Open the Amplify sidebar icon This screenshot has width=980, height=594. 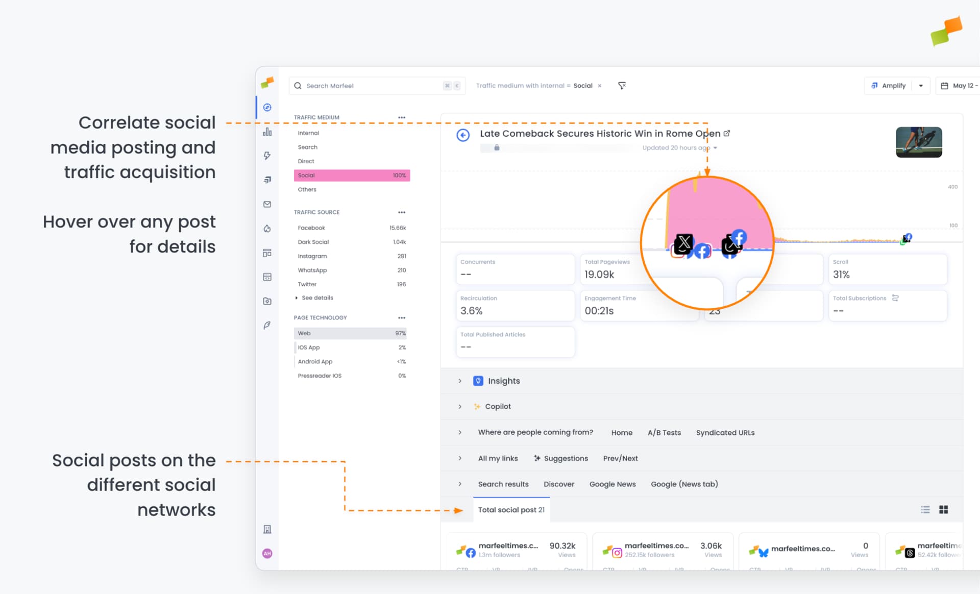(x=267, y=180)
